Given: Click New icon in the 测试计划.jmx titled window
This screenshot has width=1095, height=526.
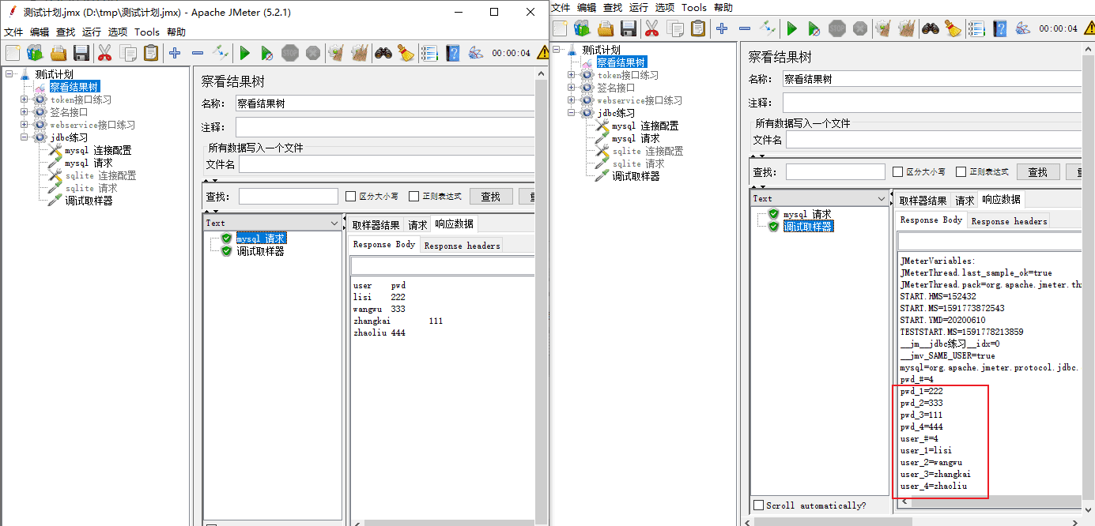Looking at the screenshot, I should (x=13, y=53).
